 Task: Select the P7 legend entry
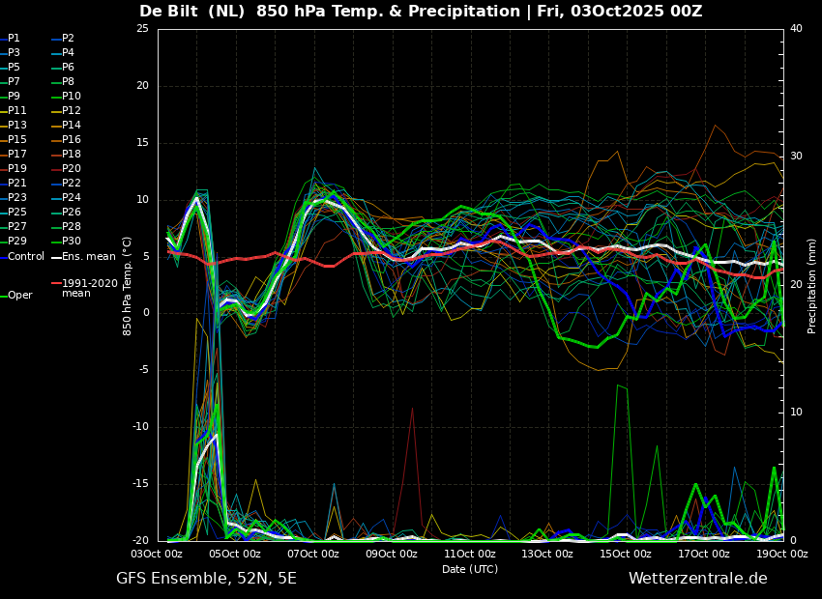tap(10, 82)
